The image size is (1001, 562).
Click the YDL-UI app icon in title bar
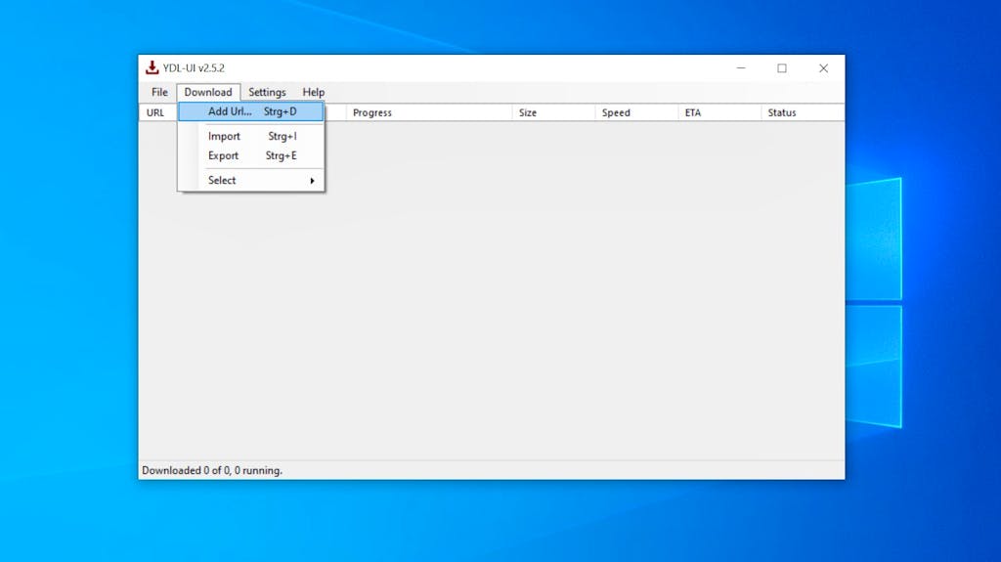click(152, 67)
